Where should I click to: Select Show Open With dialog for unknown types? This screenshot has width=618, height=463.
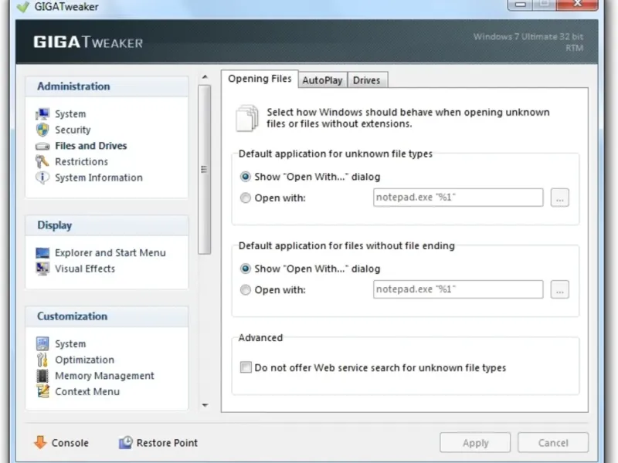point(245,177)
